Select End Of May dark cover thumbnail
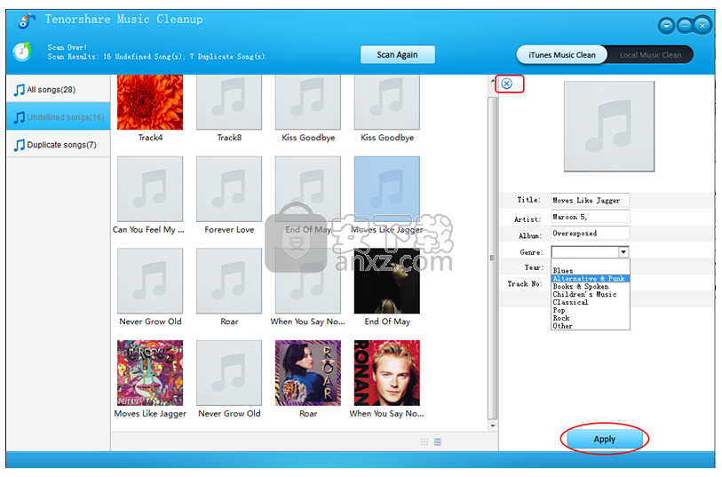The width and height of the screenshot is (722, 477). tap(387, 281)
